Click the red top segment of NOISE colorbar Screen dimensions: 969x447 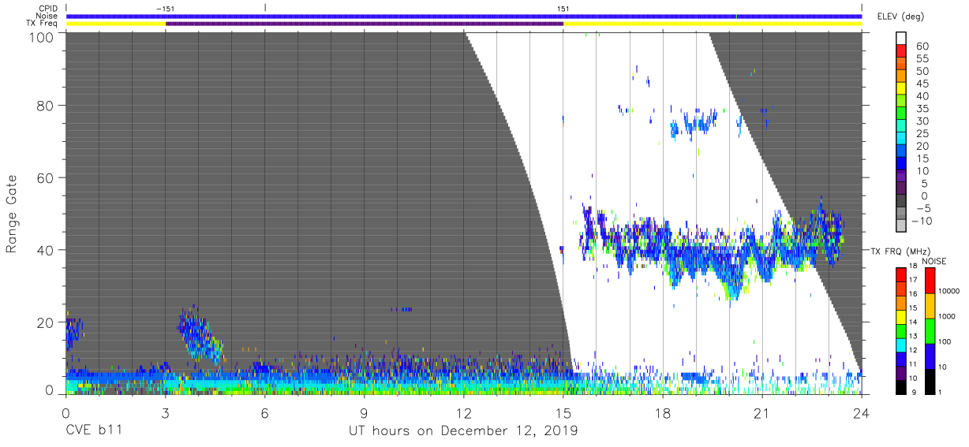(x=930, y=281)
